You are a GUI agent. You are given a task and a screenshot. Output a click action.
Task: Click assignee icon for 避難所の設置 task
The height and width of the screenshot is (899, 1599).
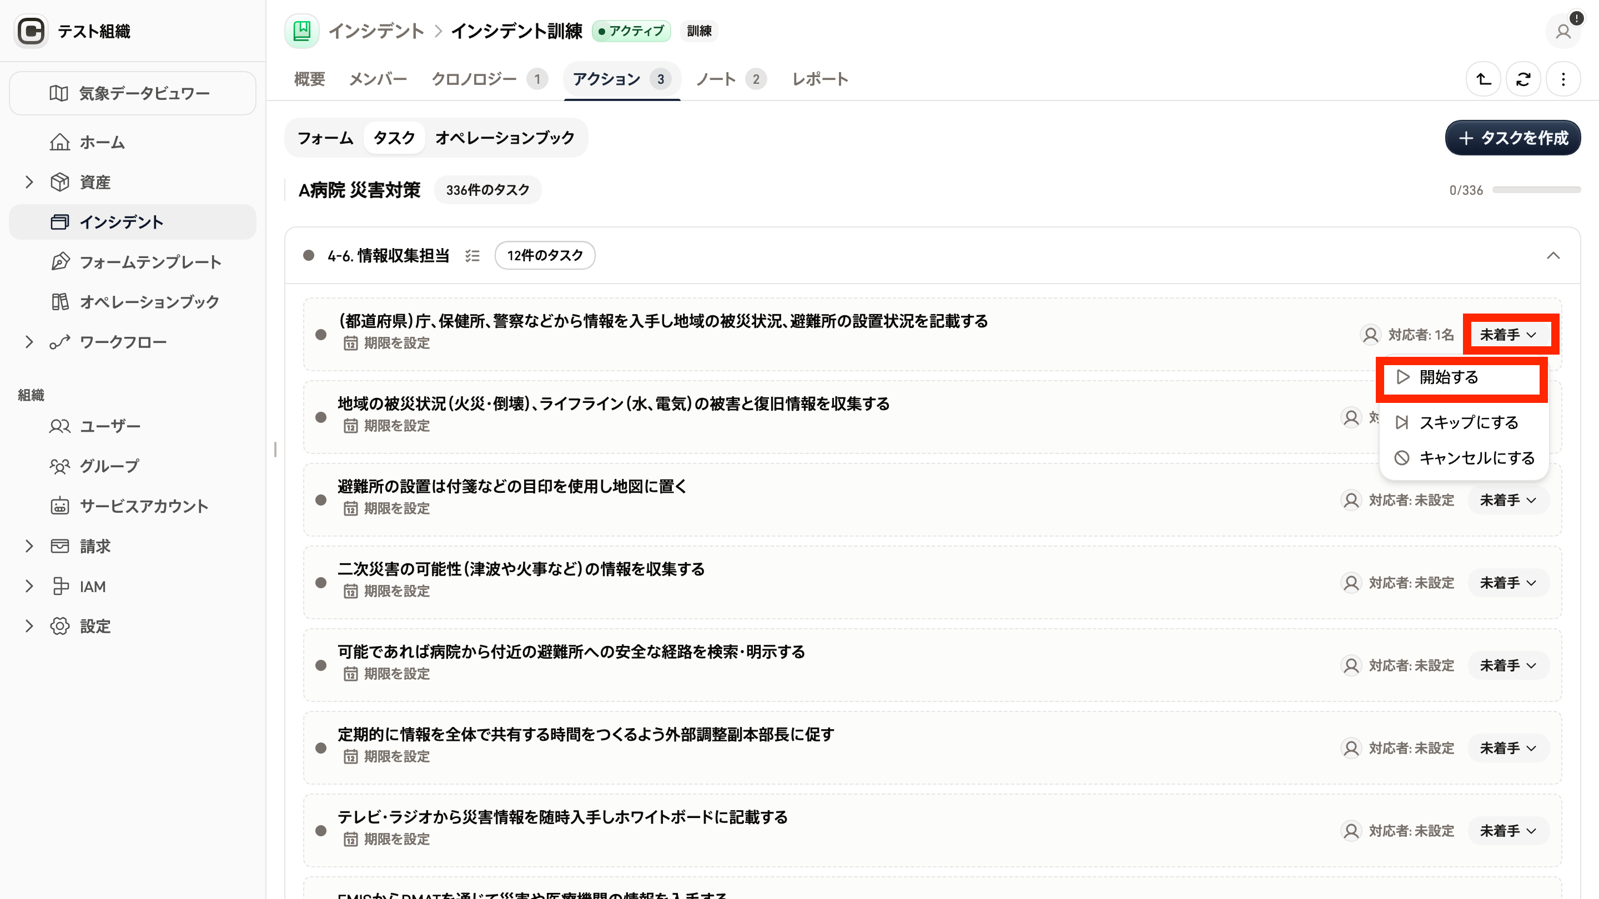point(1351,500)
